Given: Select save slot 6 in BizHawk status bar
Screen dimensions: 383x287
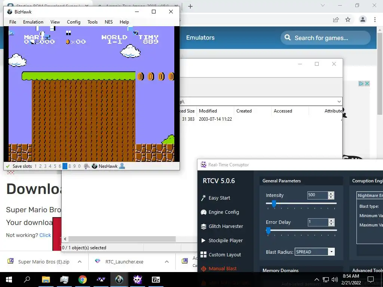Looking at the screenshot, I should [x=60, y=166].
